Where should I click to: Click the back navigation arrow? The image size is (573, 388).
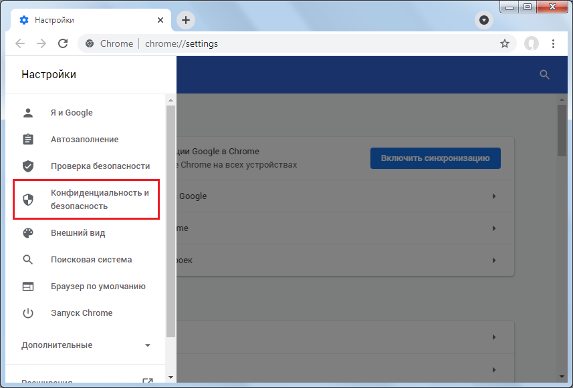click(x=20, y=43)
